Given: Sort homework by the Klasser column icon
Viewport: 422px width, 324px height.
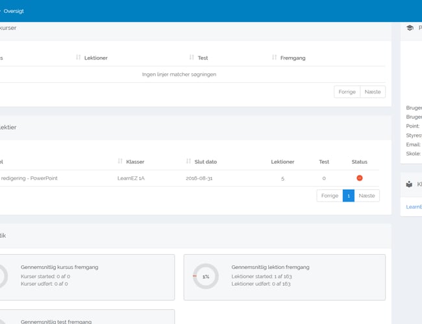Looking at the screenshot, I should (120, 161).
